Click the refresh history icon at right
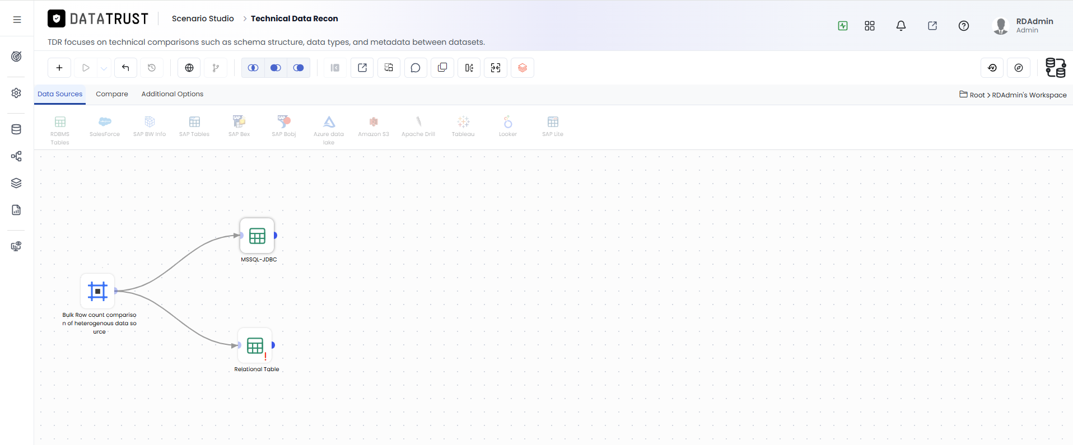The width and height of the screenshot is (1073, 445). click(992, 68)
